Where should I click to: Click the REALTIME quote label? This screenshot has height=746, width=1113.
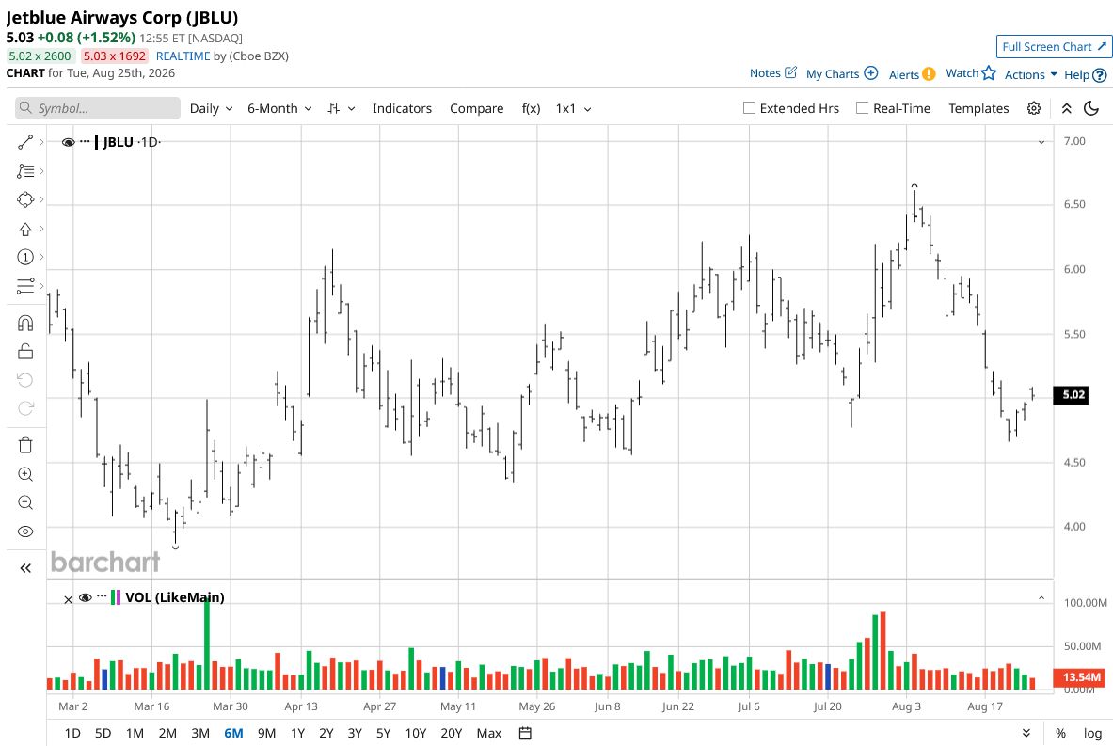pyautogui.click(x=183, y=56)
